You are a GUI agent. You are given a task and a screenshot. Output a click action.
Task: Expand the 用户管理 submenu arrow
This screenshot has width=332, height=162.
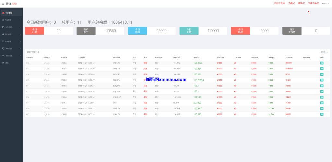(x=20, y=34)
